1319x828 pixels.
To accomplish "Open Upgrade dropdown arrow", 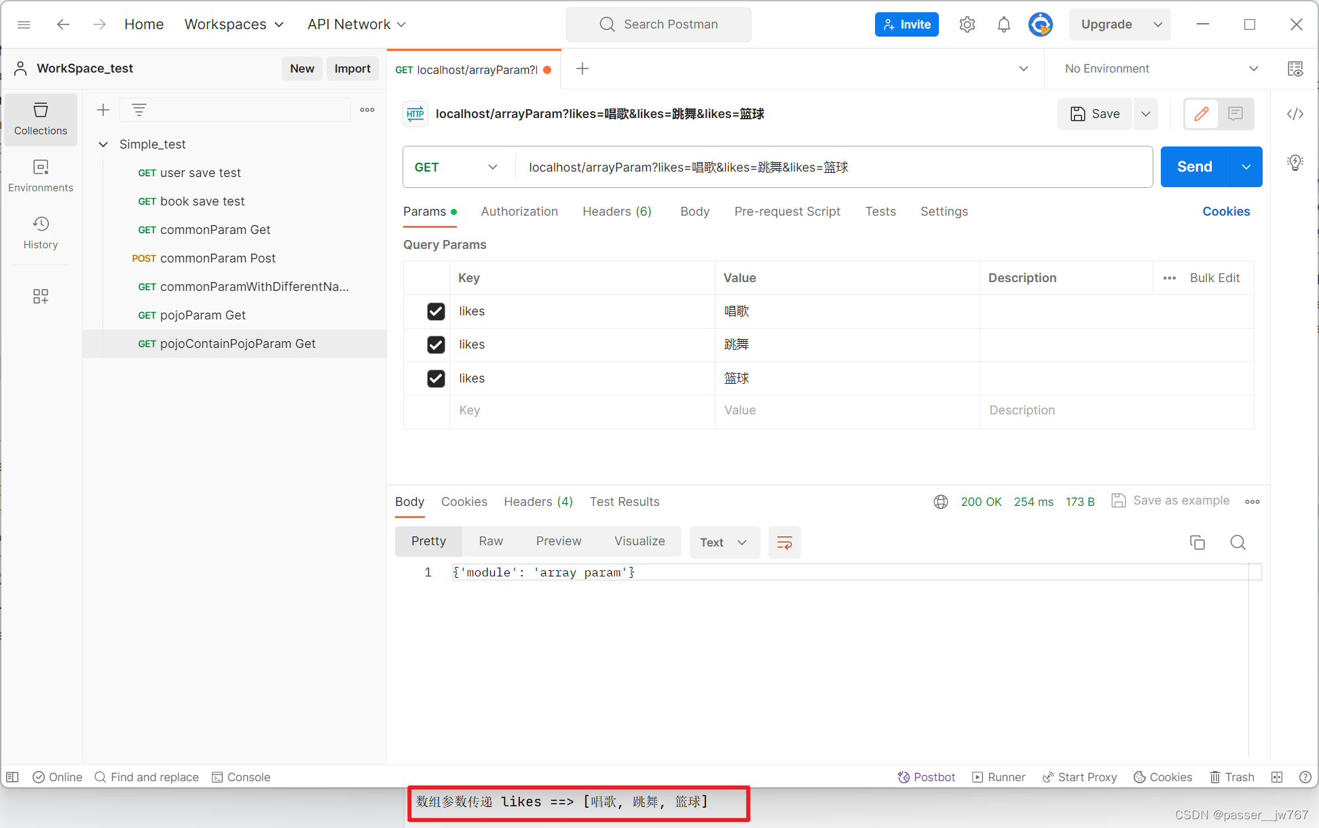I will point(1158,24).
